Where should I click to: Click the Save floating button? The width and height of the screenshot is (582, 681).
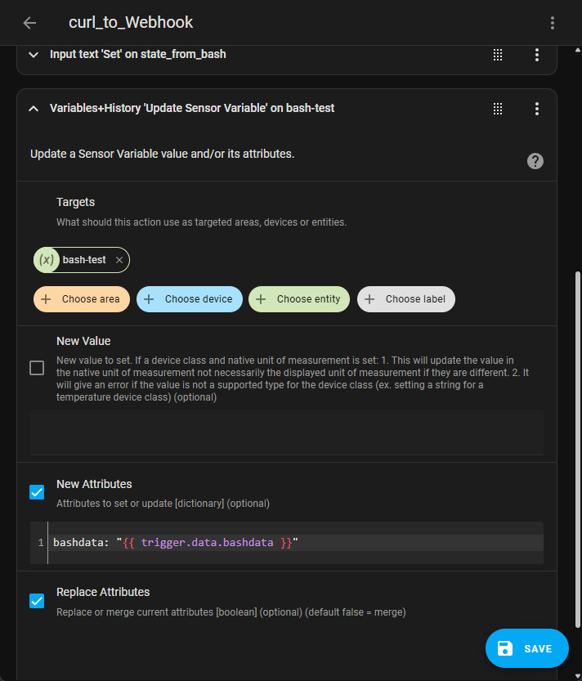tap(526, 648)
